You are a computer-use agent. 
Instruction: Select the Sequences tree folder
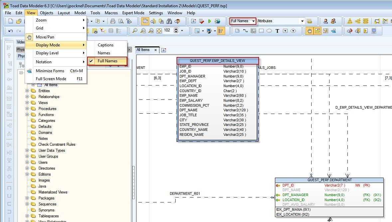pos(47,204)
